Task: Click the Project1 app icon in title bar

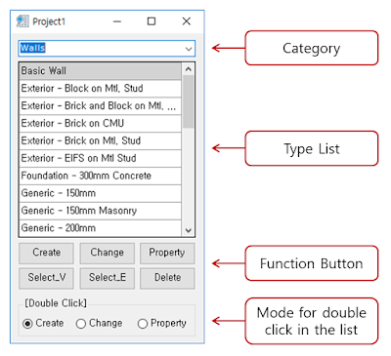Action: pos(22,21)
